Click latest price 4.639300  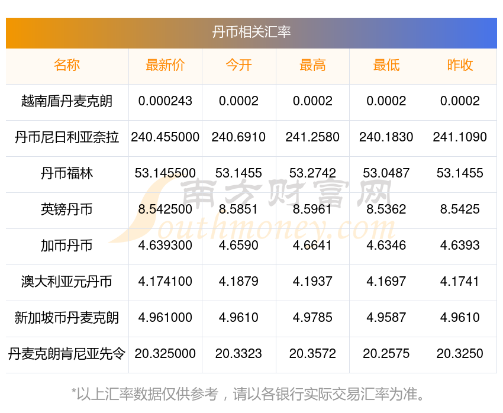[165, 246]
